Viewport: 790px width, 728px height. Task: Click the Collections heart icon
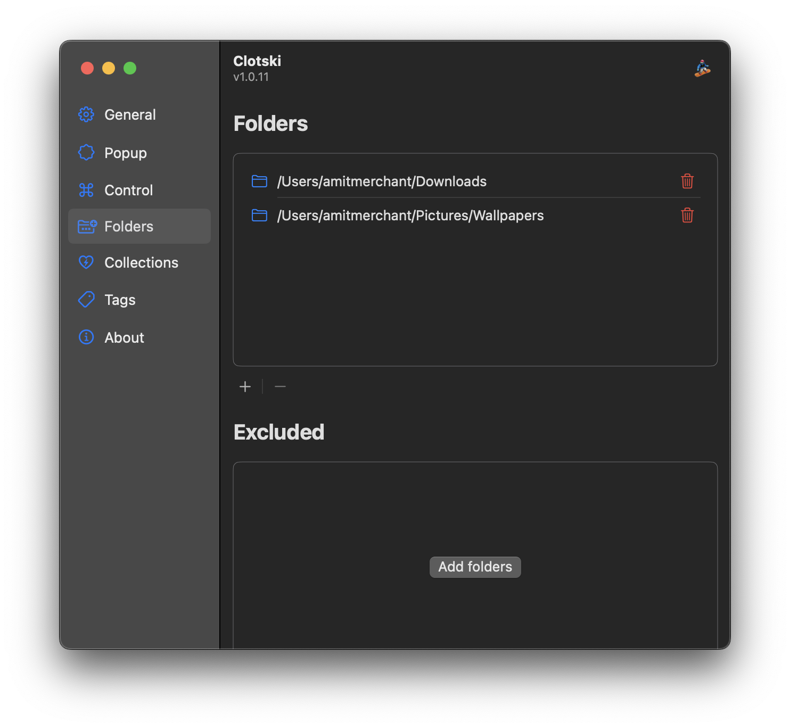point(86,262)
